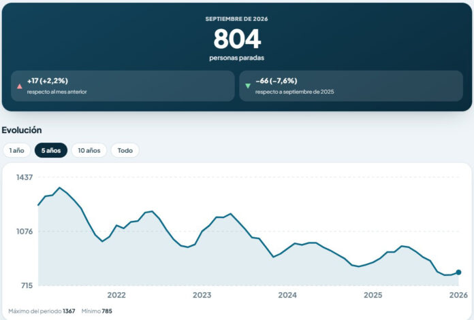The height and width of the screenshot is (320, 474).
Task: Click the '1437' y-axis label
Action: 25,177
